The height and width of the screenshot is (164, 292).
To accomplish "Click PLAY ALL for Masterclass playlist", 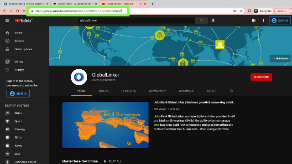I will [x=113, y=161].
